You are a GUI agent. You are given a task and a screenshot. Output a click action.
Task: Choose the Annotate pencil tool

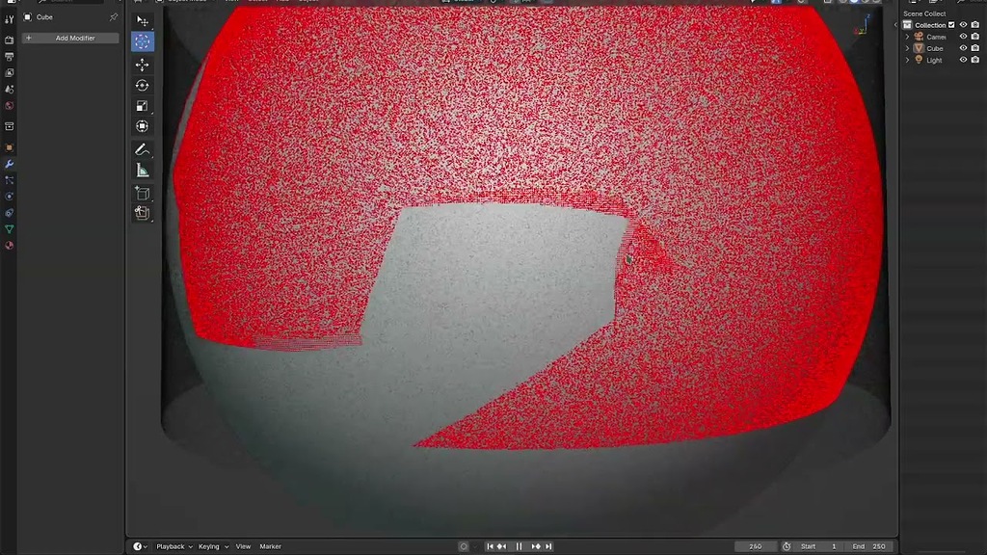(x=143, y=149)
